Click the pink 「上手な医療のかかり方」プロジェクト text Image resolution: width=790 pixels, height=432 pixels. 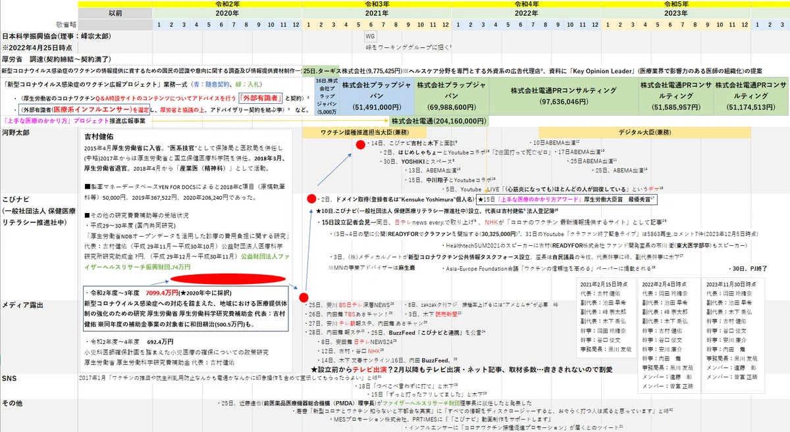pos(57,121)
